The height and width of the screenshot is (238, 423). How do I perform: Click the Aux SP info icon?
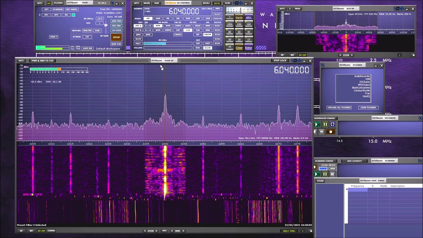click(x=400, y=55)
